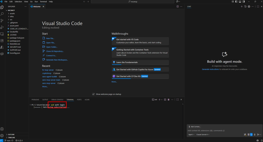Open the Search view

click(2, 14)
